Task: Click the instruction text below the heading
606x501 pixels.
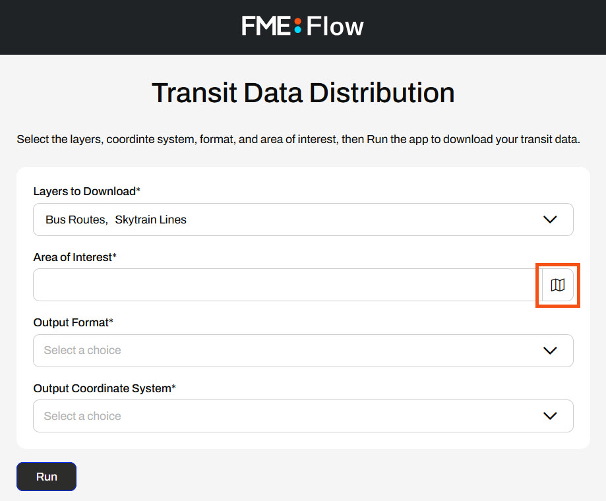Action: point(298,140)
